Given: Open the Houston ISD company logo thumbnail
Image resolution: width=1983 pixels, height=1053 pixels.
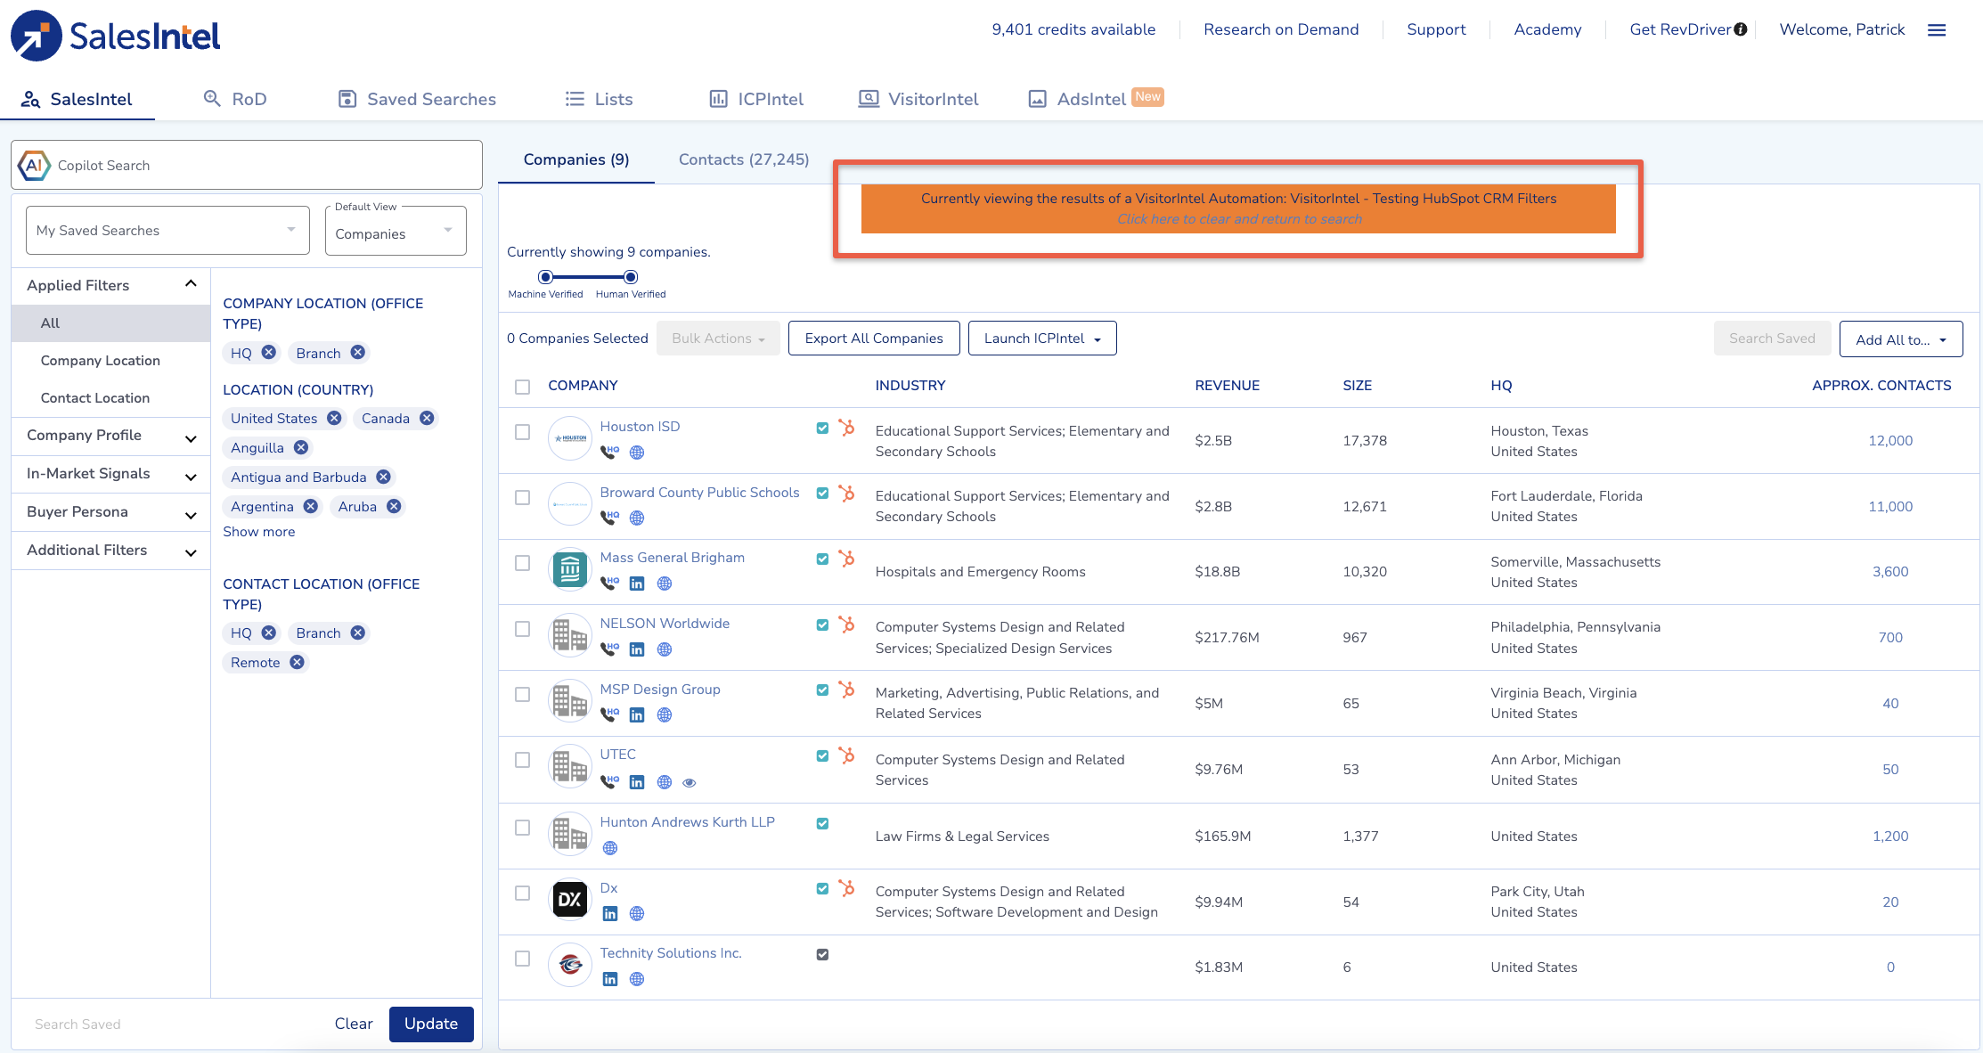Looking at the screenshot, I should (570, 438).
